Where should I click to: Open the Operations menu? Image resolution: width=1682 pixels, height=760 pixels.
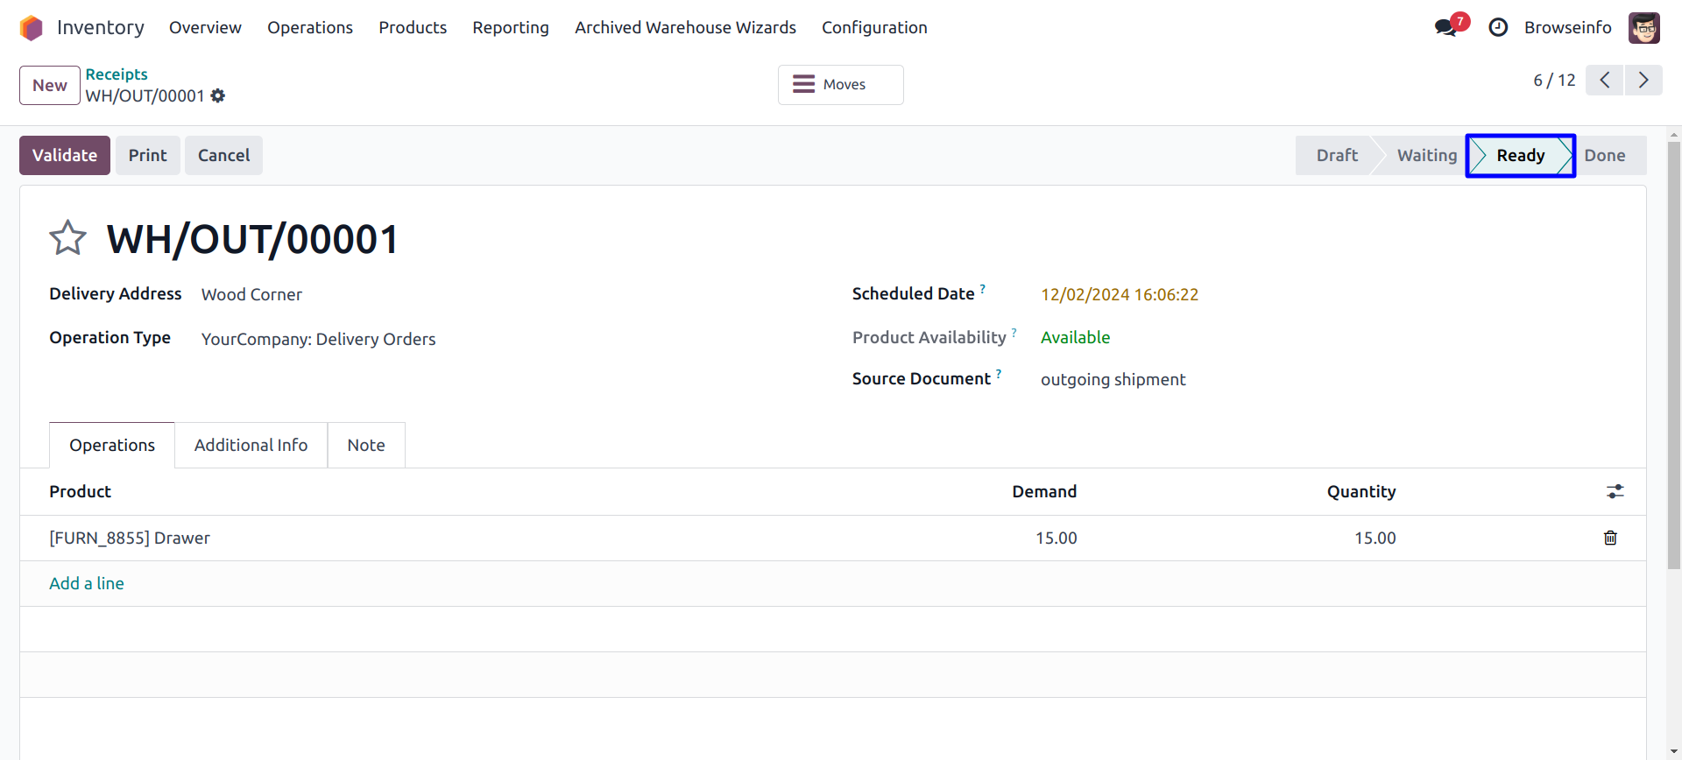point(310,28)
